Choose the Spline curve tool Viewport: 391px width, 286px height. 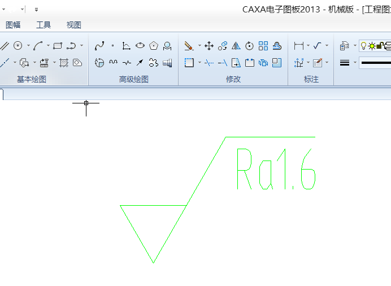[99, 46]
